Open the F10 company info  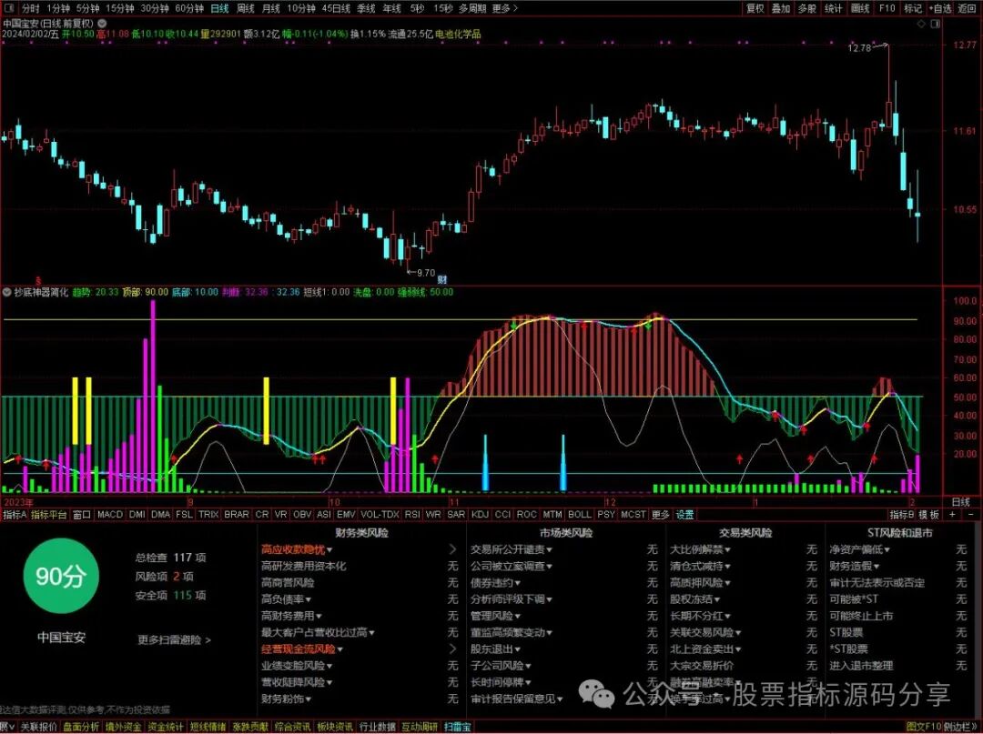887,8
